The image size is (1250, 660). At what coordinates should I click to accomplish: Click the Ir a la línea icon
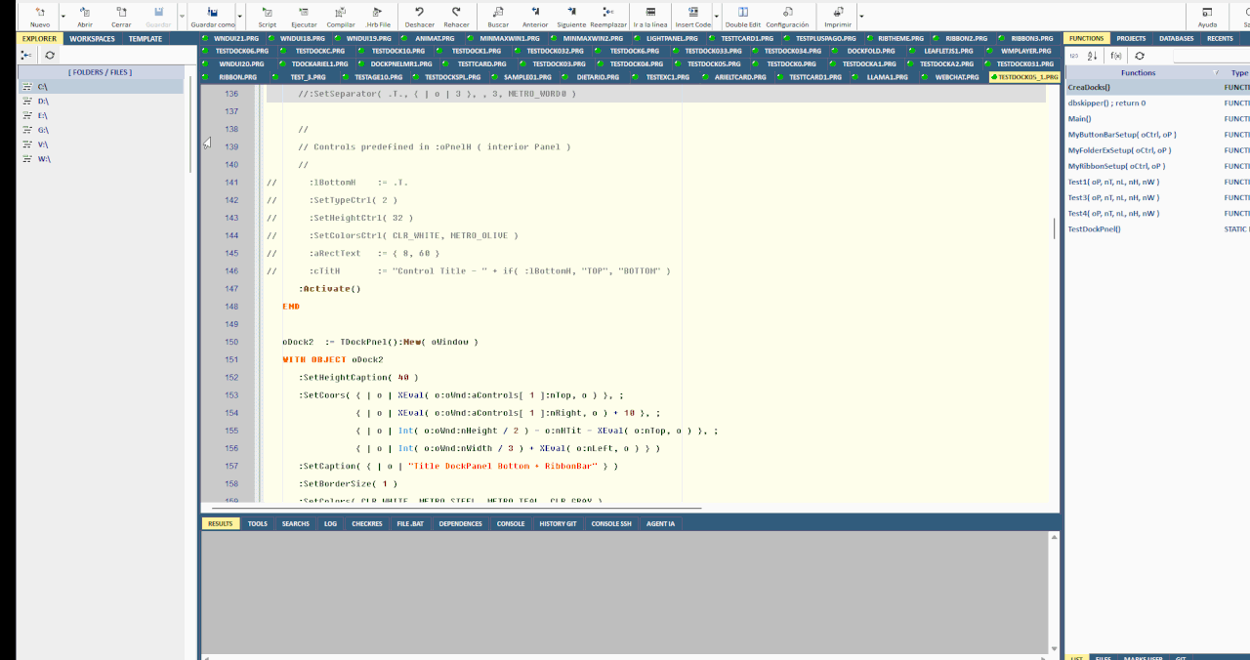click(x=650, y=13)
